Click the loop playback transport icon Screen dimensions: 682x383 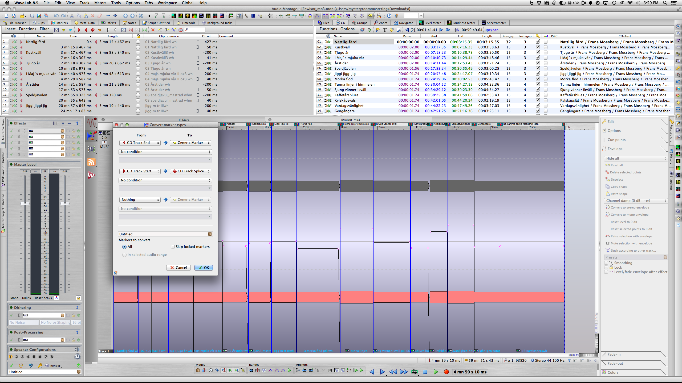pyautogui.click(x=414, y=372)
